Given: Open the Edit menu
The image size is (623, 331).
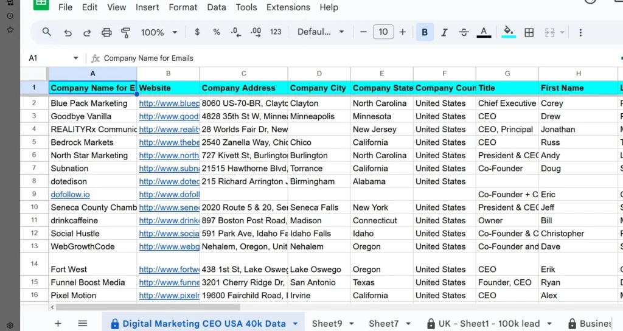Looking at the screenshot, I should click(x=90, y=7).
